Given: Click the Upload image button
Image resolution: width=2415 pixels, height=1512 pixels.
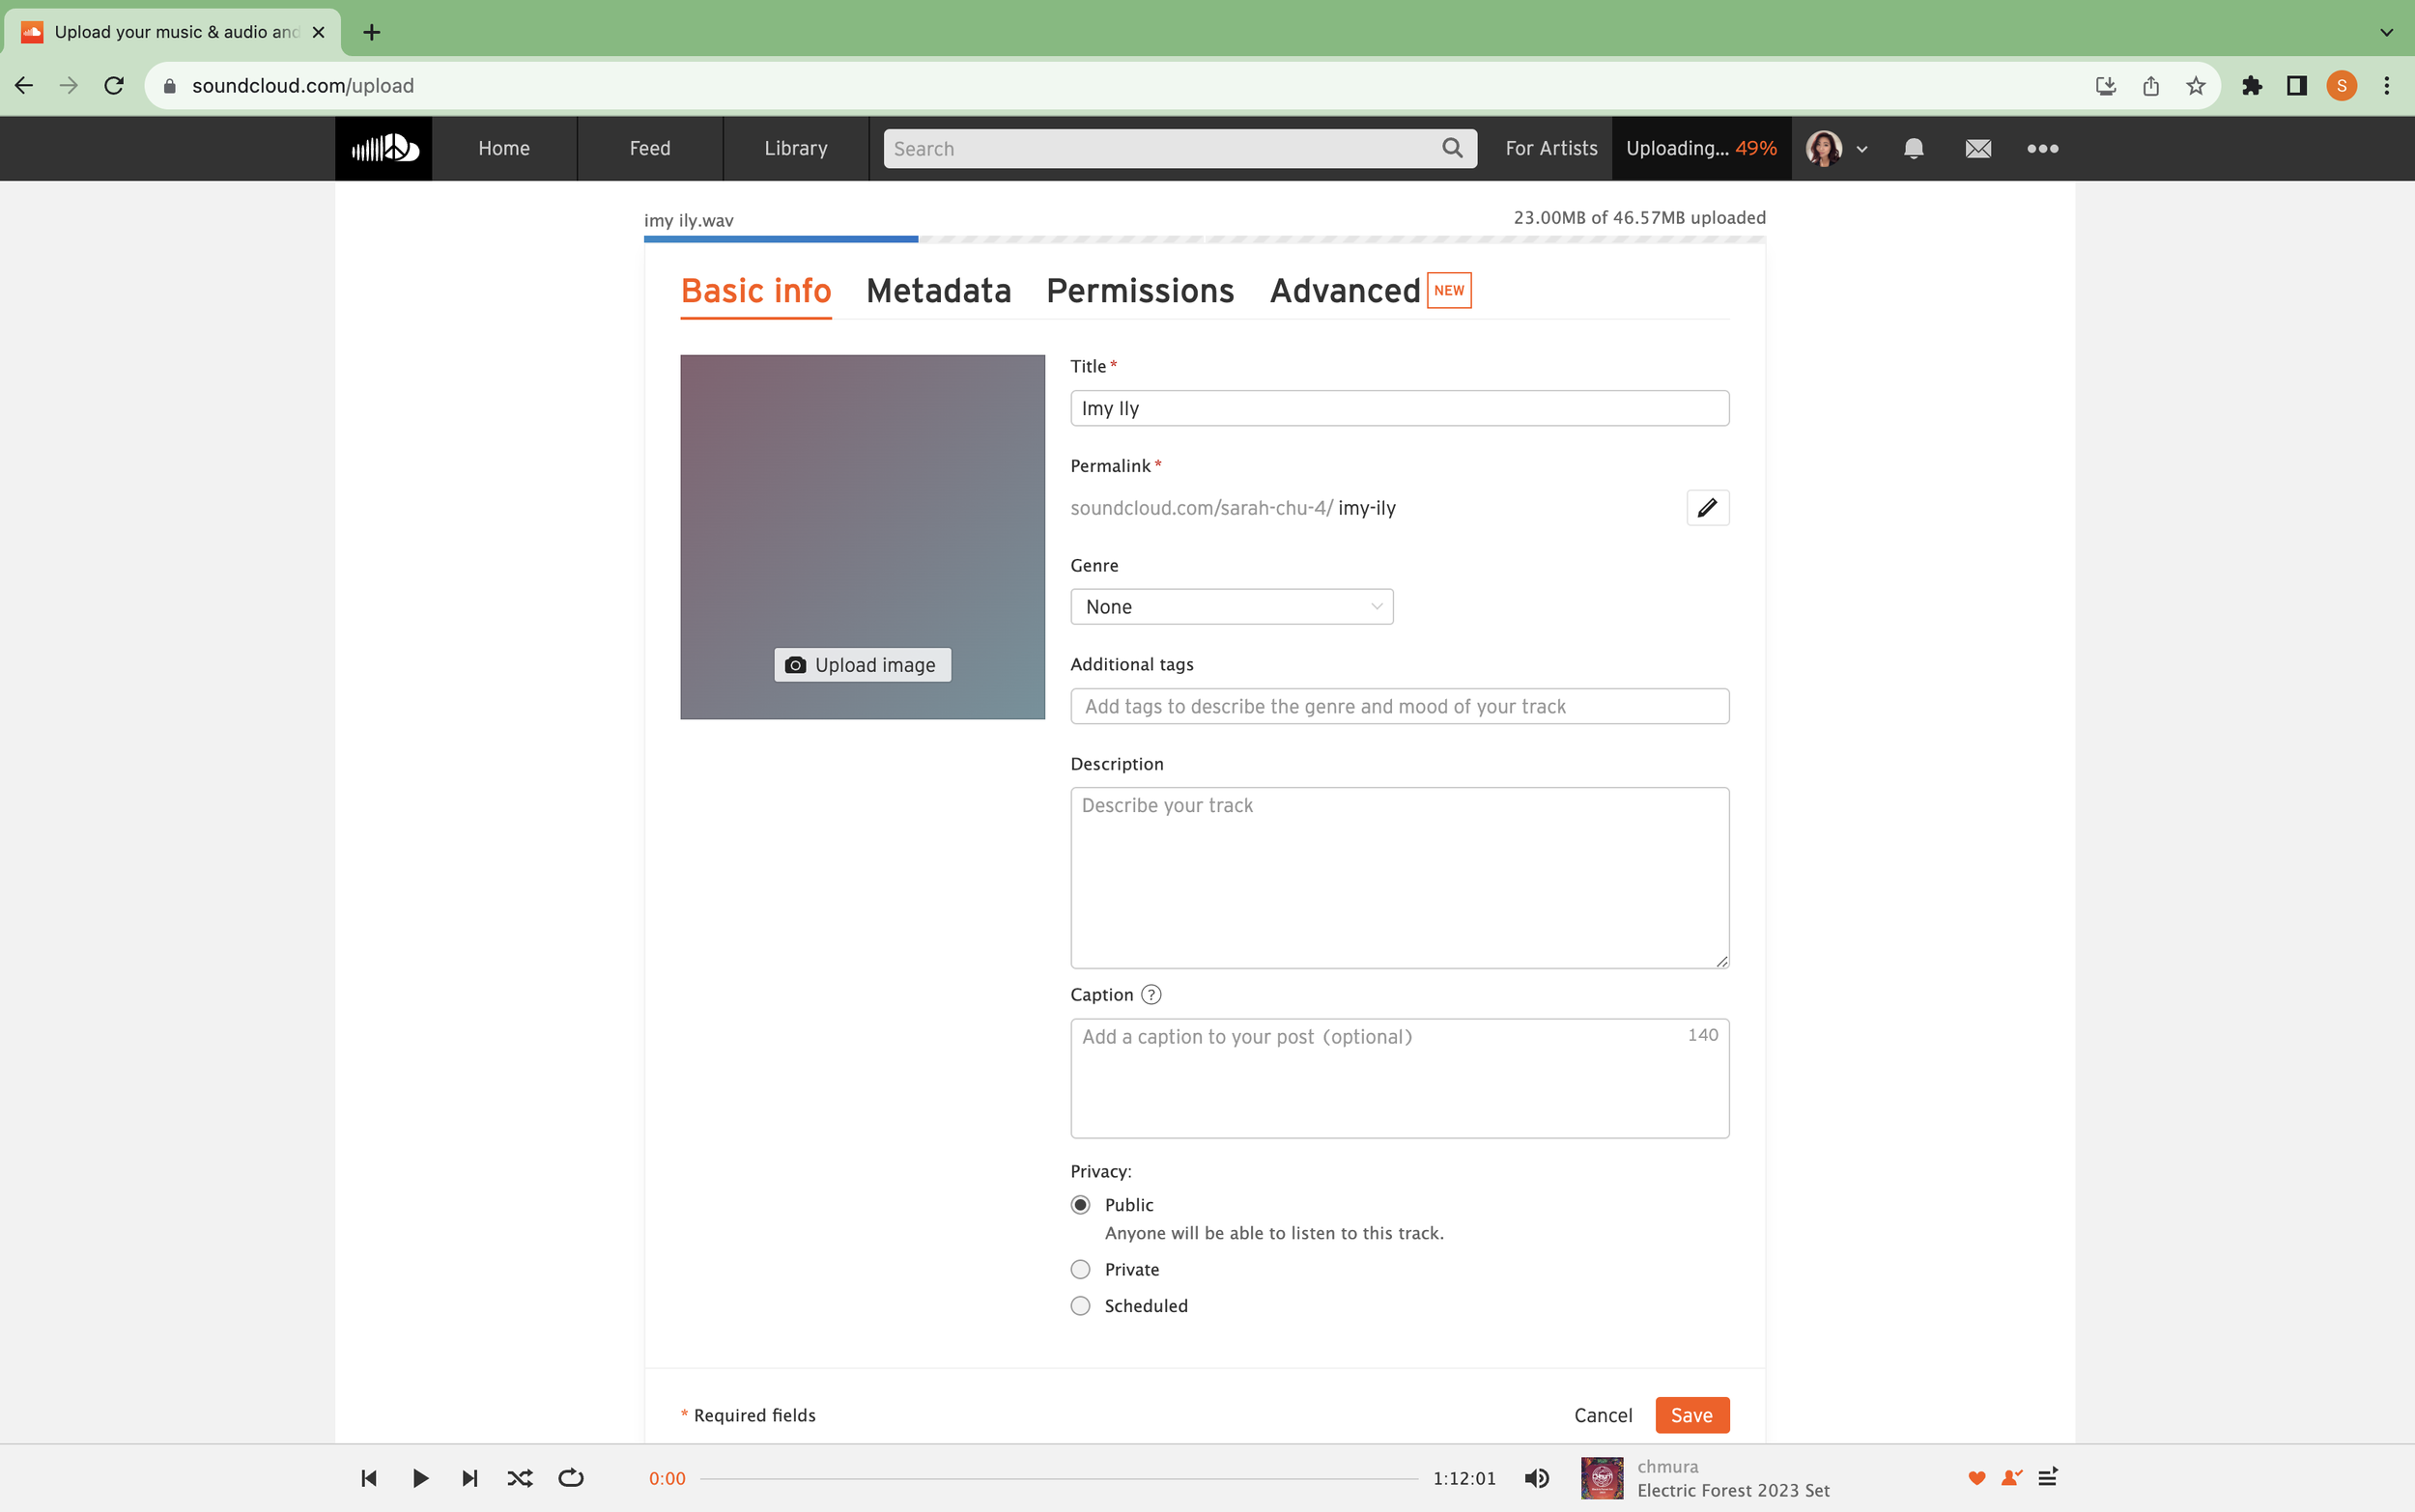Looking at the screenshot, I should click(x=863, y=665).
